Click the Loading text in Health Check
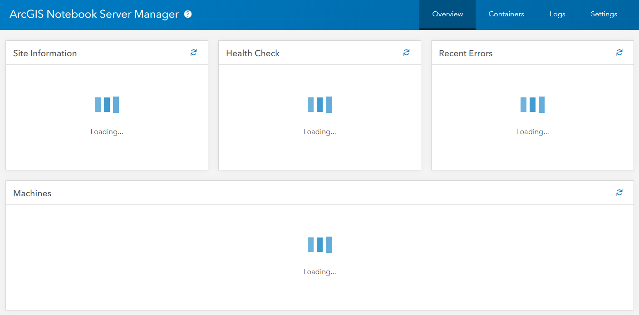This screenshot has width=639, height=315. tap(319, 132)
